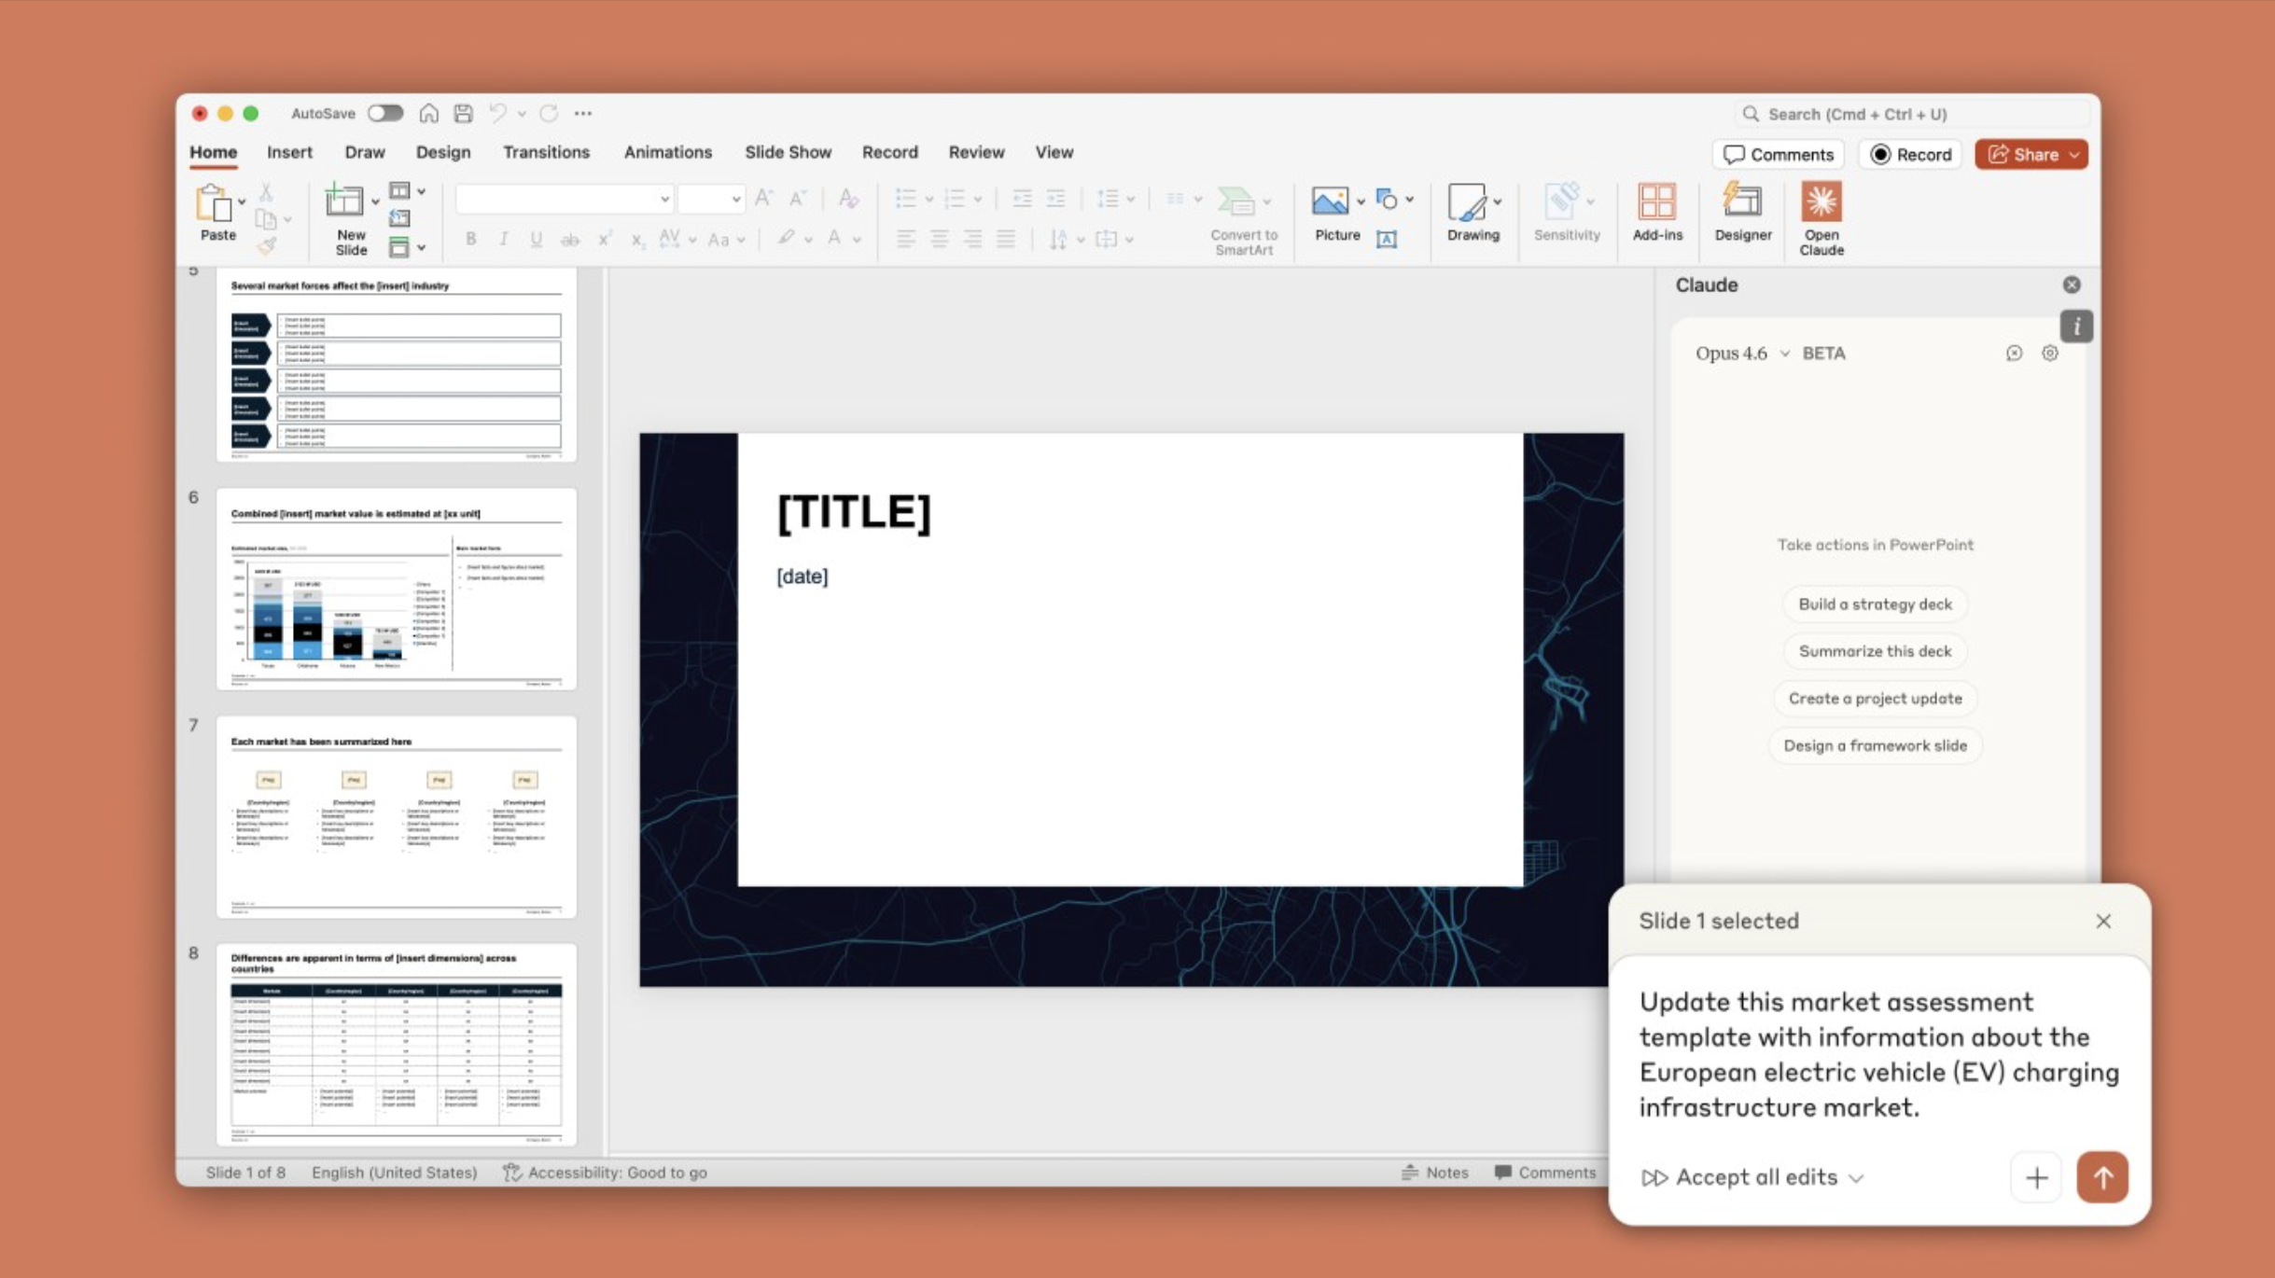Open Claude from the ribbon
This screenshot has width=2275, height=1278.
coord(1820,216)
